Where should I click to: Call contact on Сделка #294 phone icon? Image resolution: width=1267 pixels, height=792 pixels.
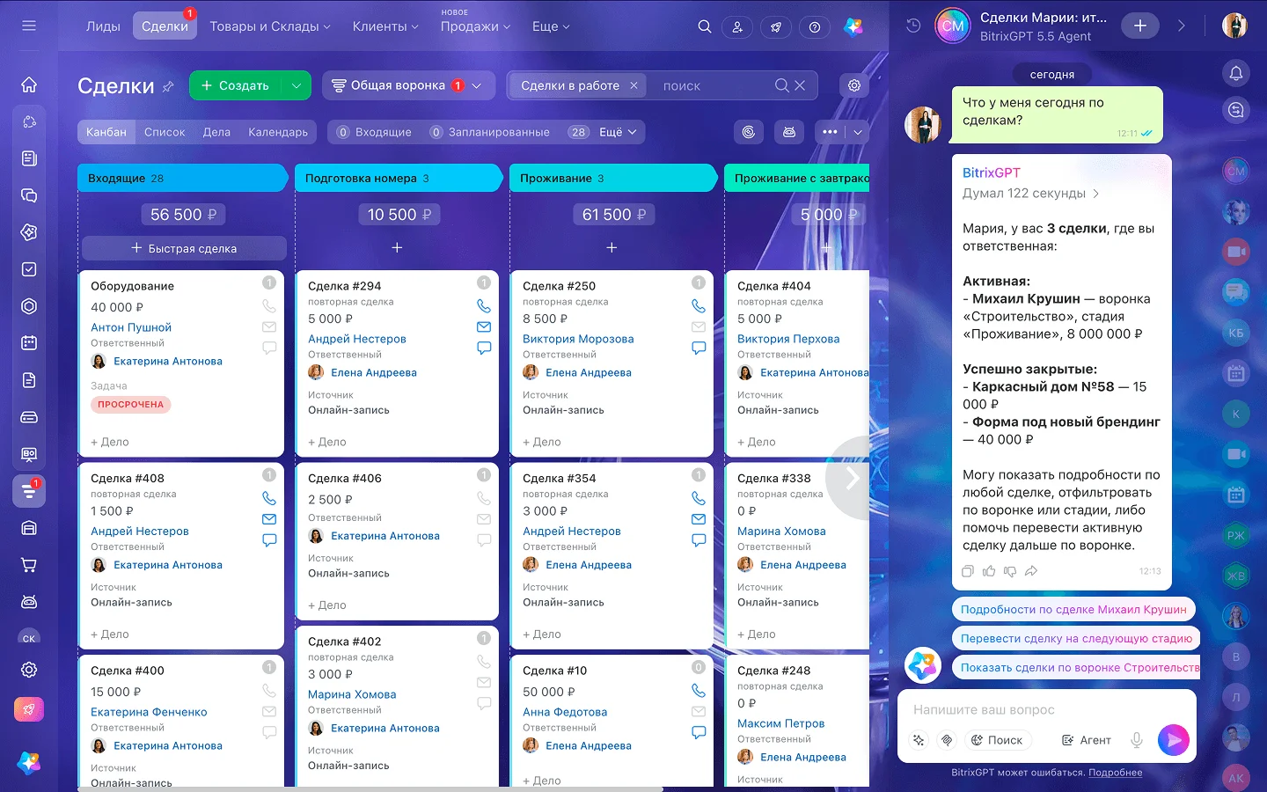click(x=484, y=305)
